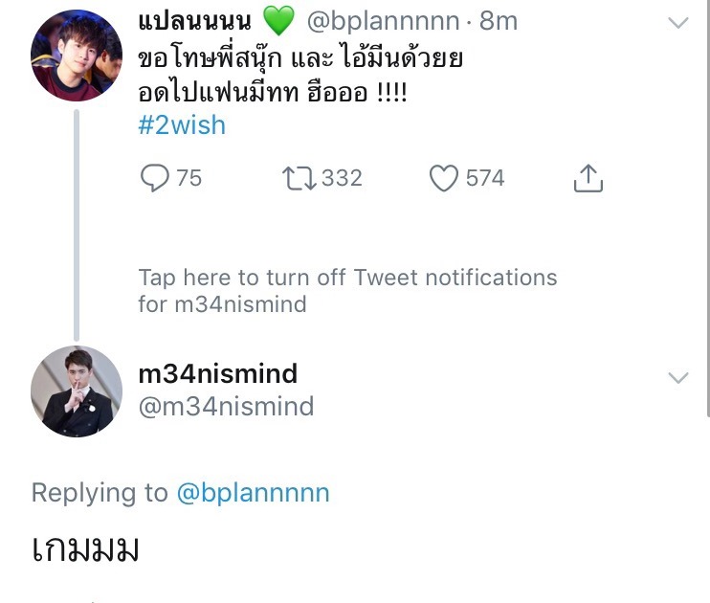This screenshot has width=710, height=603.
Task: Show the 332 retweets count
Action: point(342,178)
